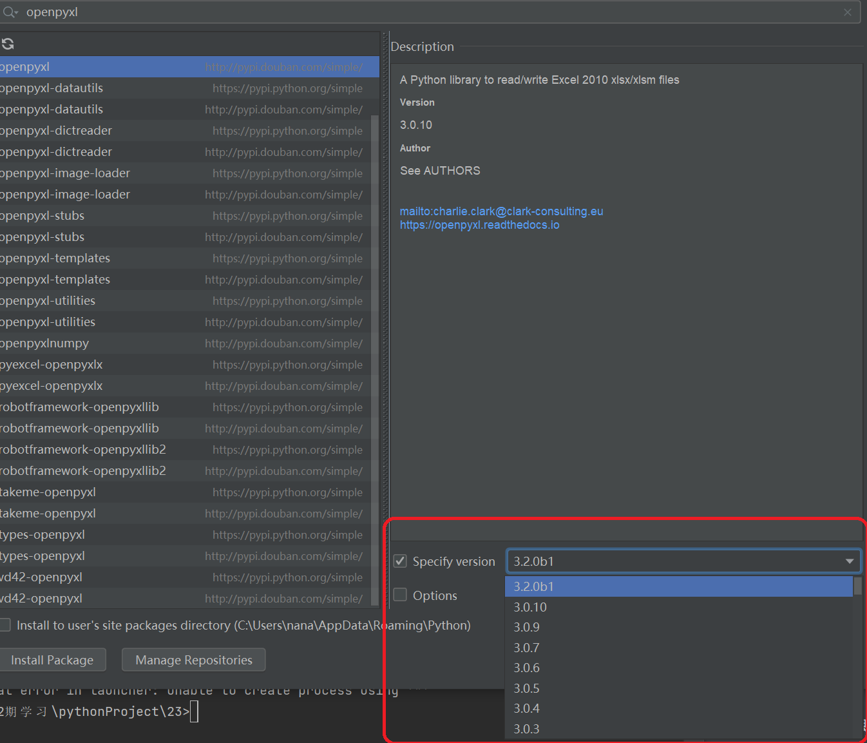Check Install to user's site packages directory
Viewport: 867px width, 743px height.
click(5, 624)
